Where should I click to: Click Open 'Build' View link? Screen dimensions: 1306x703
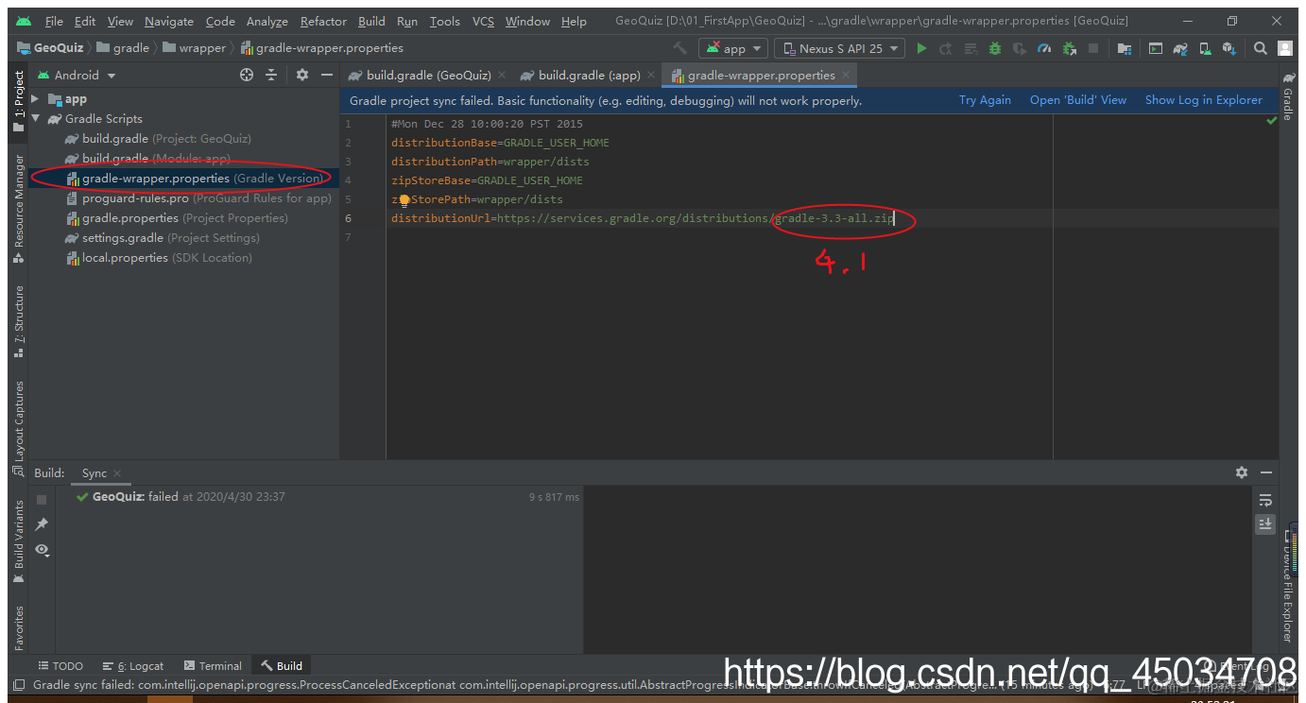(1078, 100)
